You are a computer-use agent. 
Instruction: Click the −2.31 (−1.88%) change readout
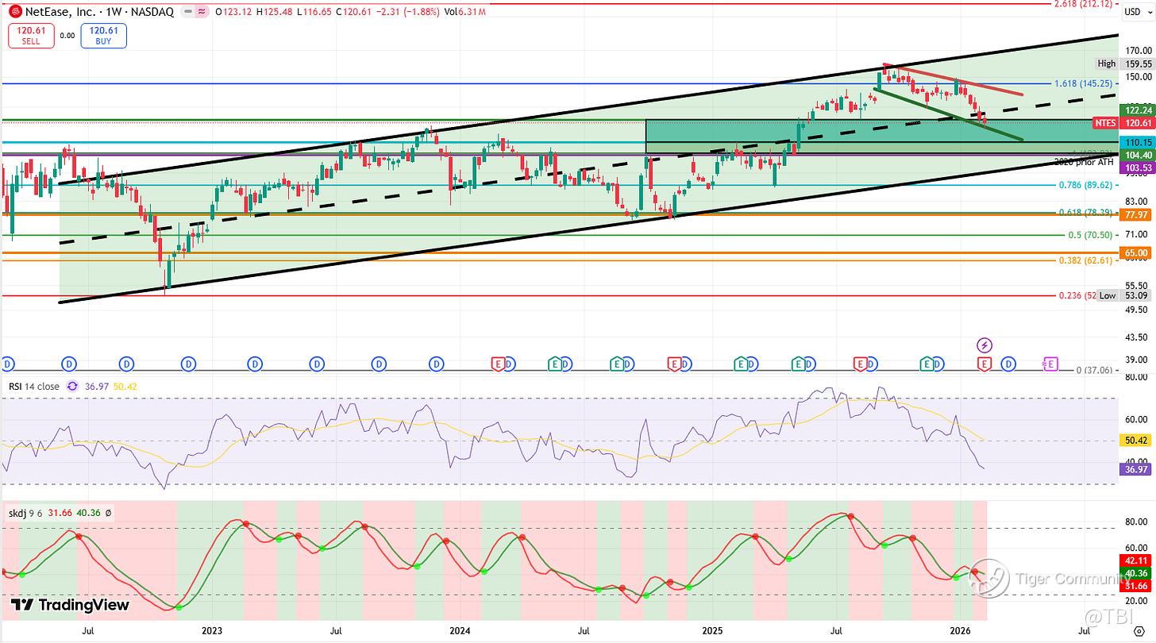[410, 12]
